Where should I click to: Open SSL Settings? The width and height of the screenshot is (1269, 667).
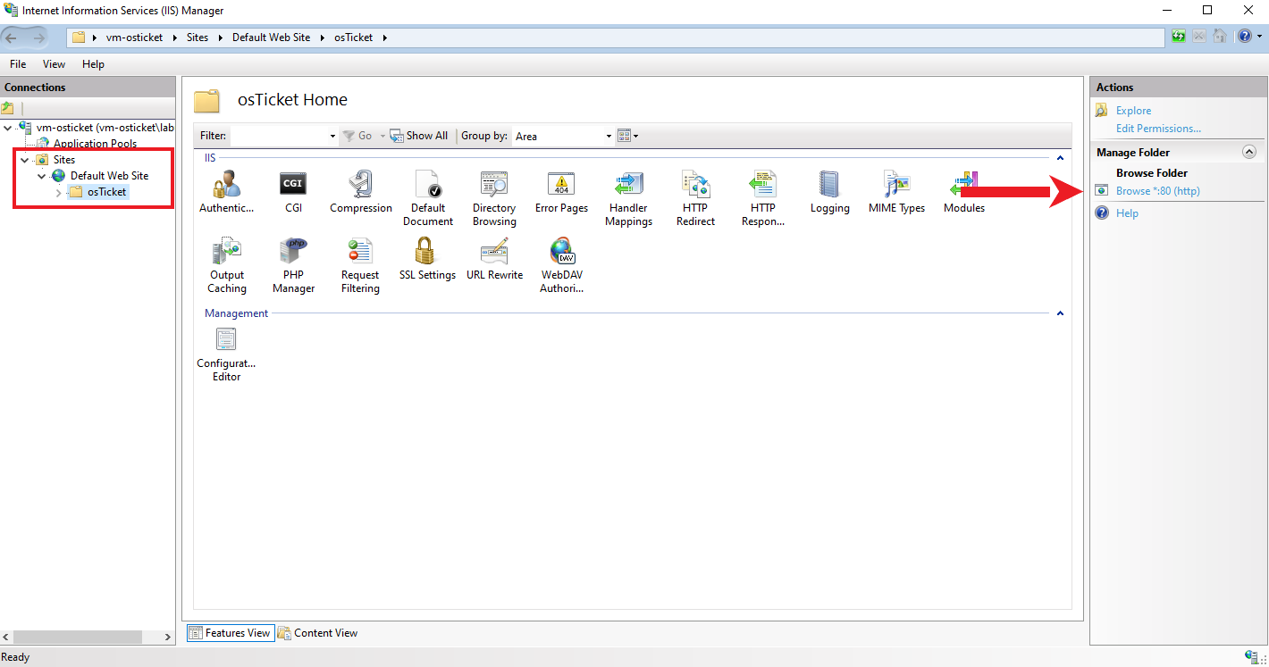pos(427,260)
